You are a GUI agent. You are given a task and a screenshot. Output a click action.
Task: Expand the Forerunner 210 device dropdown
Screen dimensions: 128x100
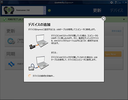[45, 10]
